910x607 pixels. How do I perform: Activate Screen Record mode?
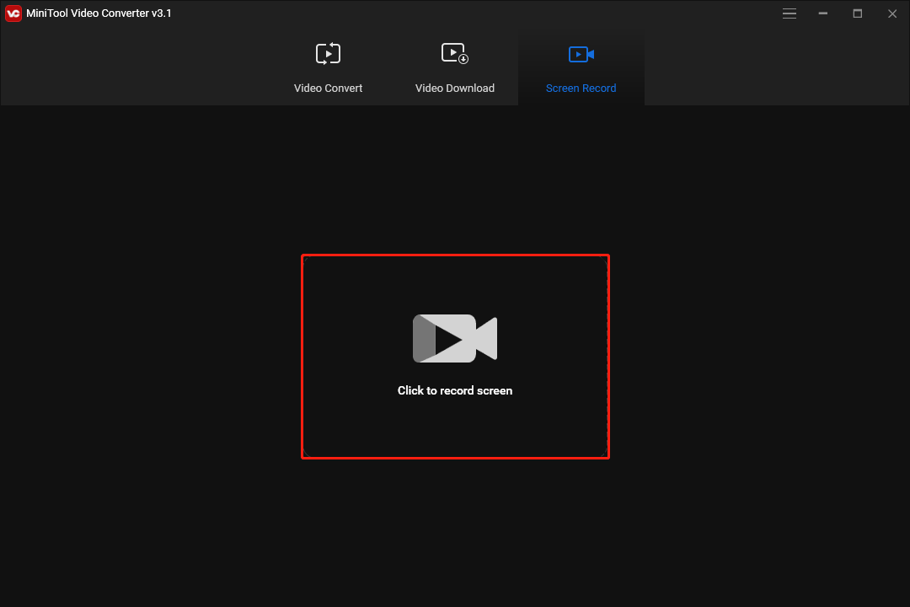581,67
